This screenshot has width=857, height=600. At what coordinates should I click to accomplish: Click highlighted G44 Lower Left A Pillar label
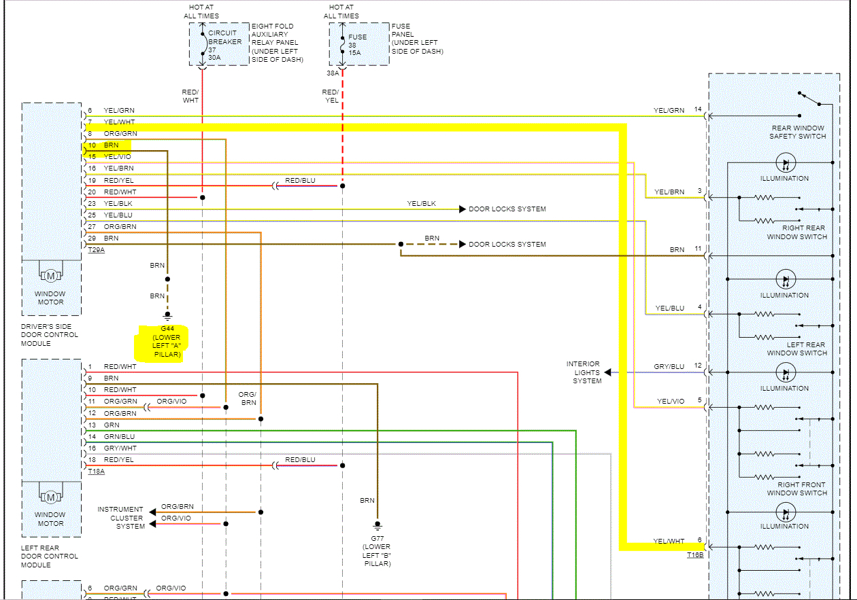tap(167, 342)
